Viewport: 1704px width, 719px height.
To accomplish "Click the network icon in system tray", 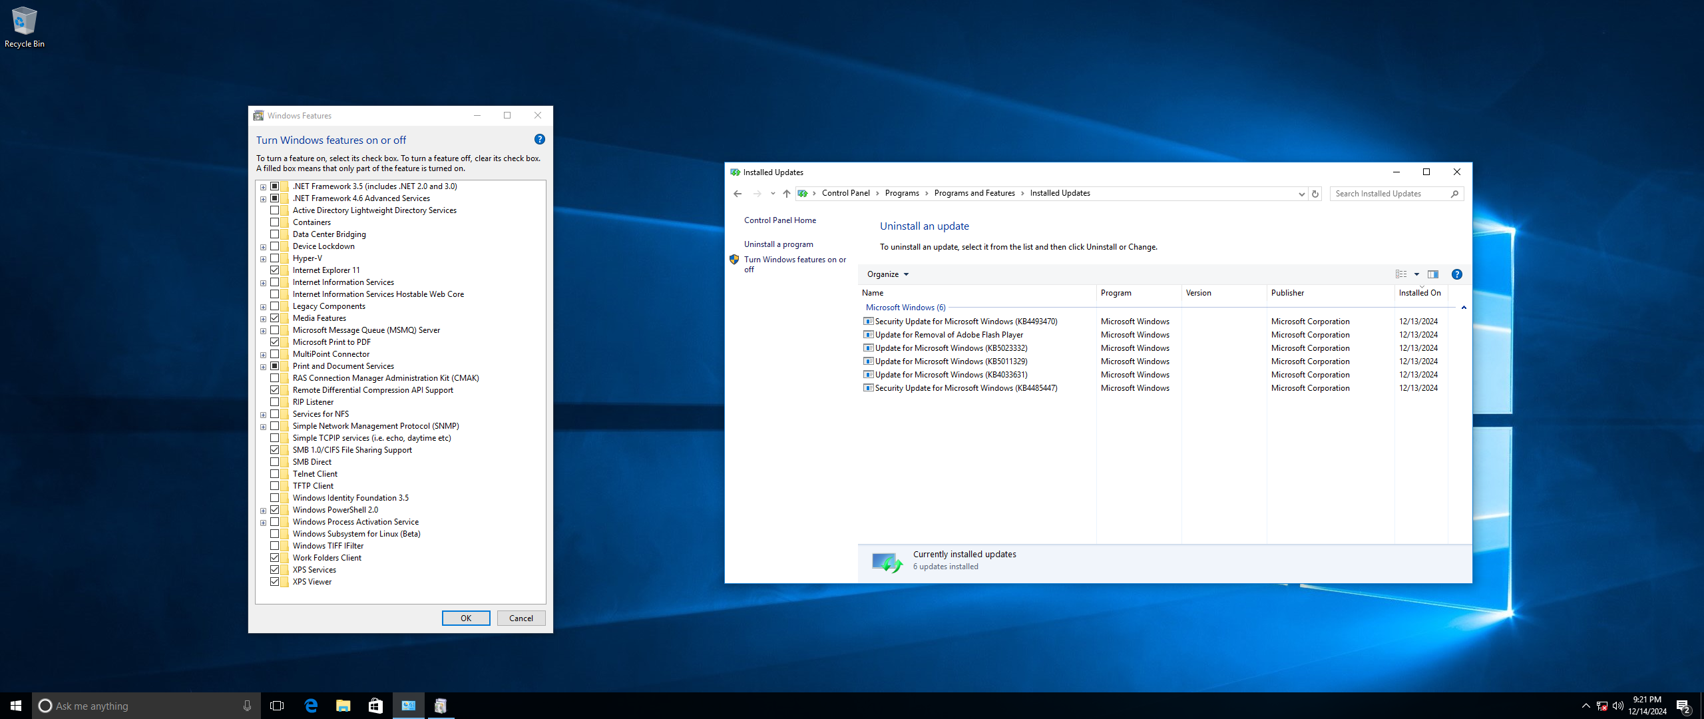I will click(1602, 706).
